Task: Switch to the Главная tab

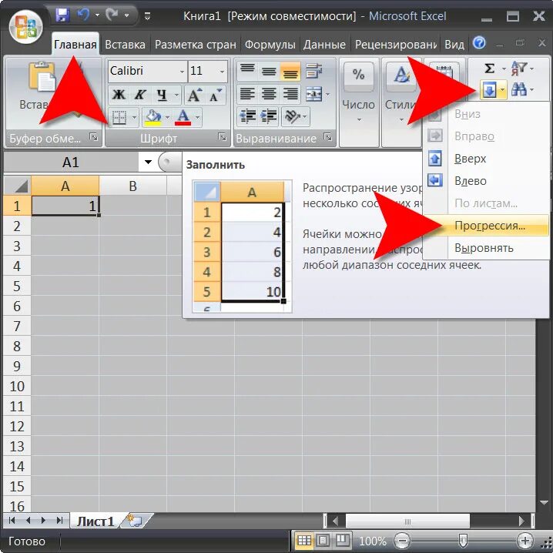Action: point(75,45)
